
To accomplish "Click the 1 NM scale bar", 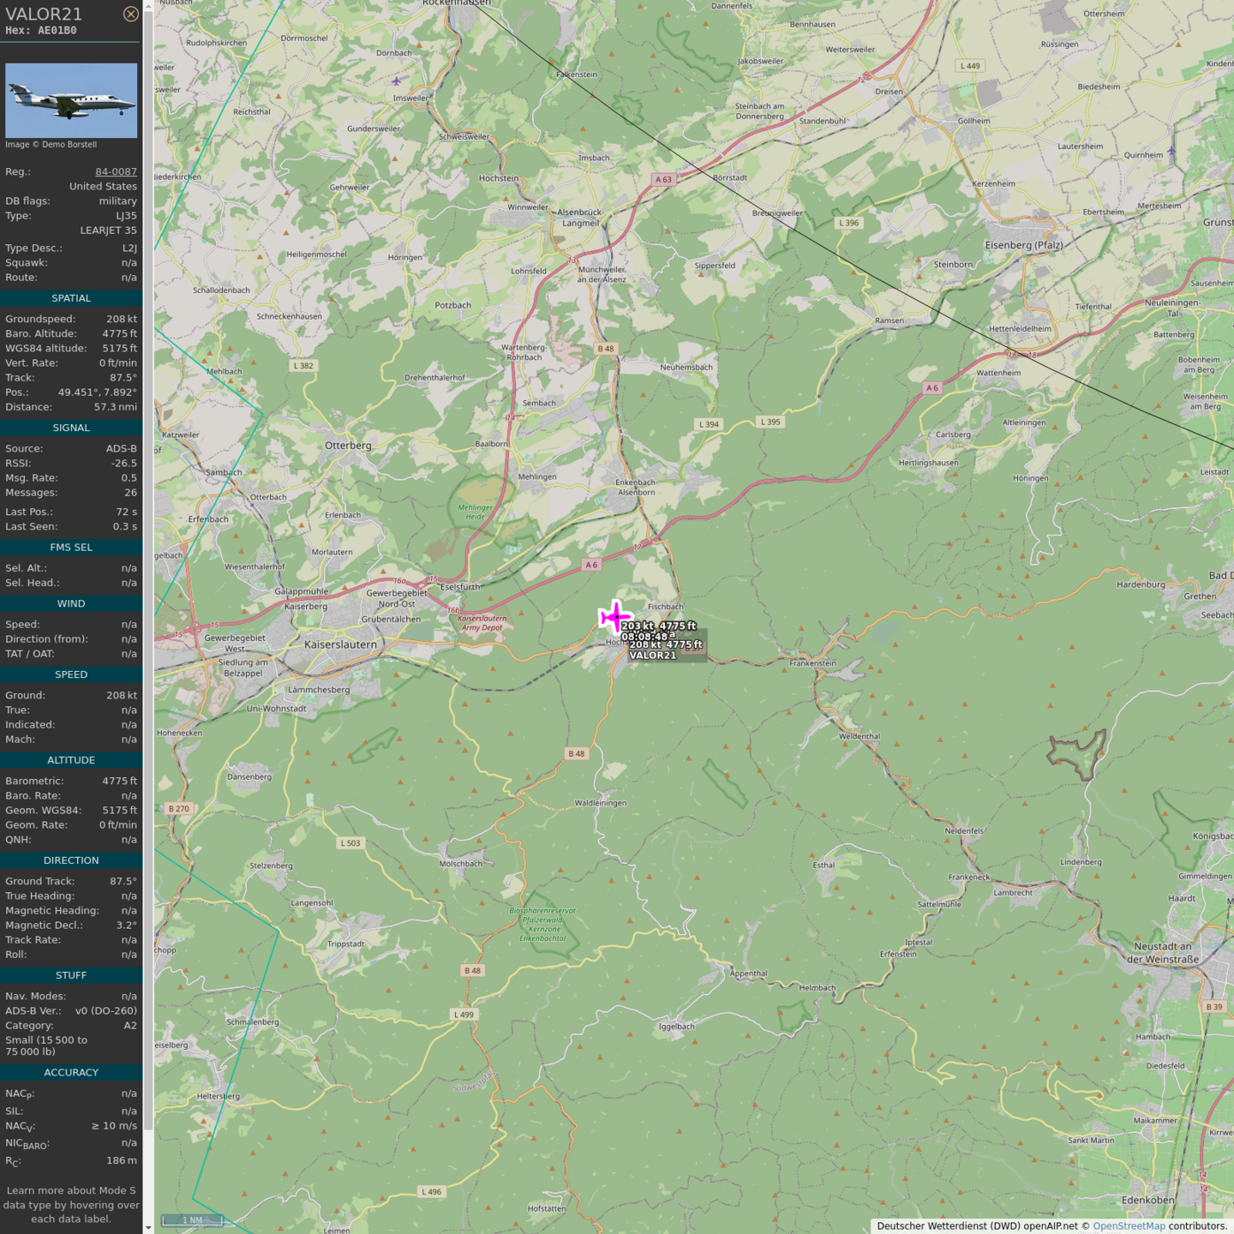I will [192, 1219].
